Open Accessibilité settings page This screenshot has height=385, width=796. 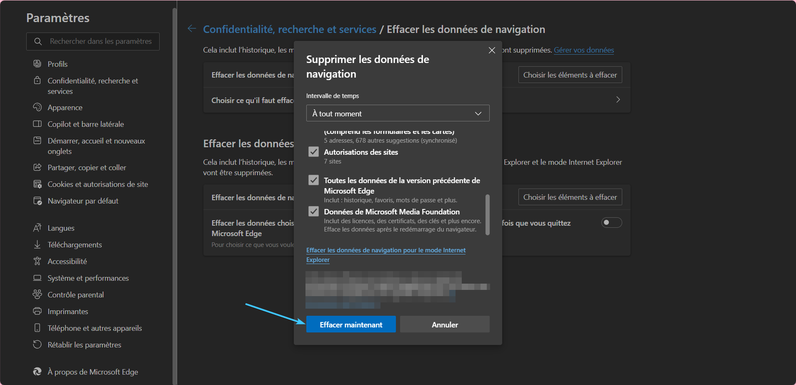coord(67,262)
